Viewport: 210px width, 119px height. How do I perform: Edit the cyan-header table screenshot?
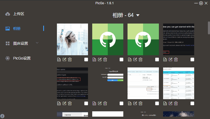point(170,103)
